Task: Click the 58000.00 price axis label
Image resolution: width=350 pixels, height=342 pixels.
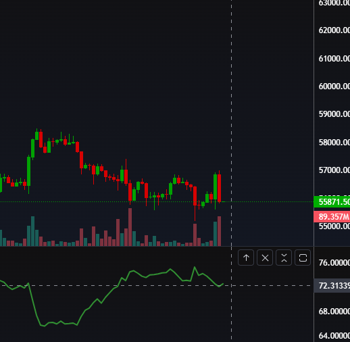Action: (x=334, y=142)
